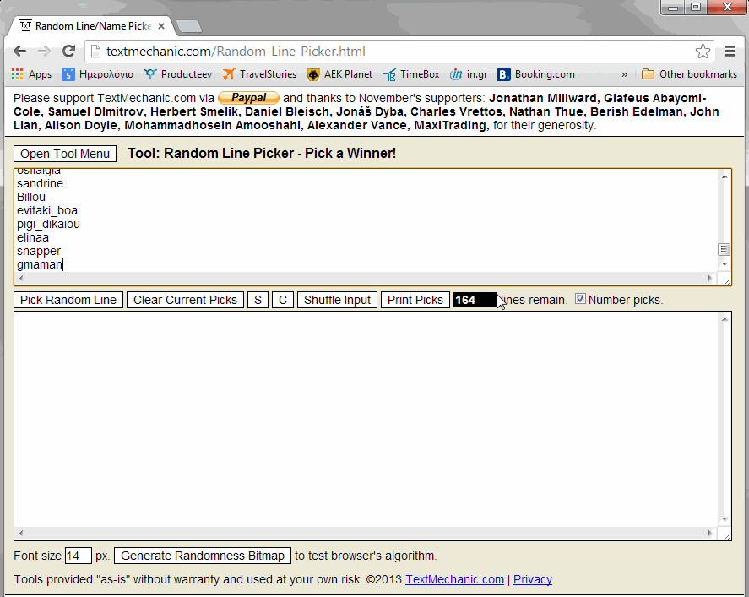
Task: Open the AEK Planet bookmark
Action: pyautogui.click(x=339, y=74)
